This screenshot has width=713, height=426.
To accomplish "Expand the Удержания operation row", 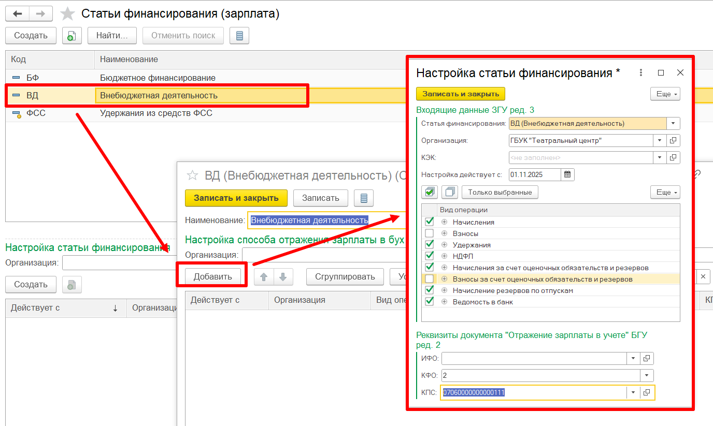I will [444, 245].
